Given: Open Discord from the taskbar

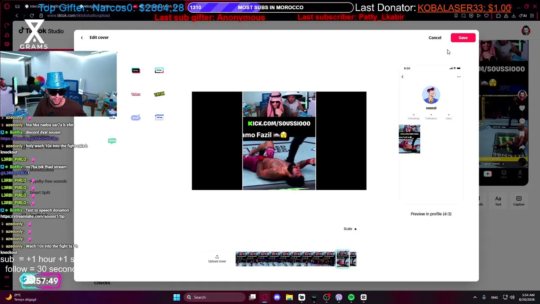Looking at the screenshot, I should [277, 297].
